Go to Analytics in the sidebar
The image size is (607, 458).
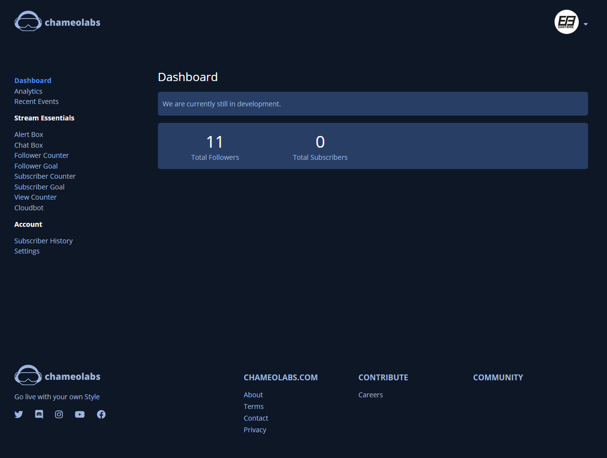pos(28,91)
